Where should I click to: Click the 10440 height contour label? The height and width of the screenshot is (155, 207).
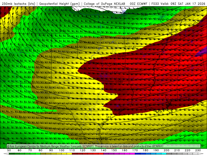click(119, 90)
